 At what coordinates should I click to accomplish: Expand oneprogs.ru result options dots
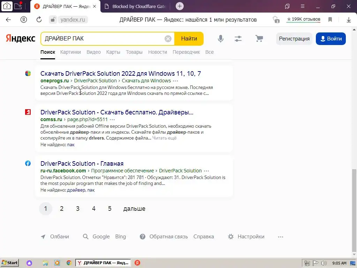pos(175,81)
